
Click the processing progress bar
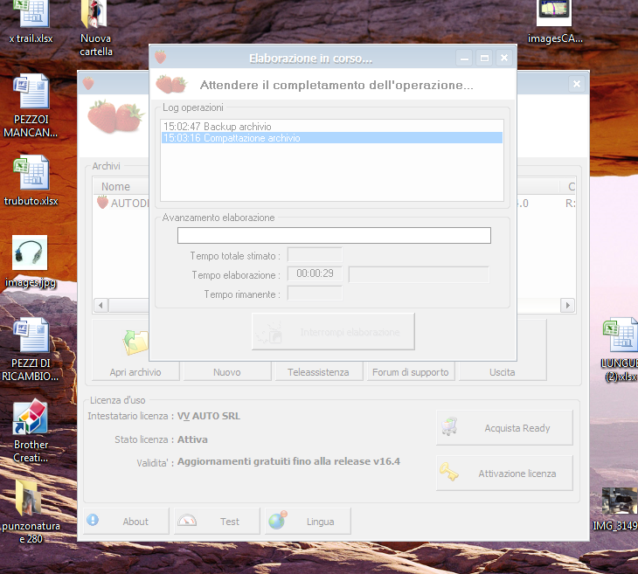(334, 236)
